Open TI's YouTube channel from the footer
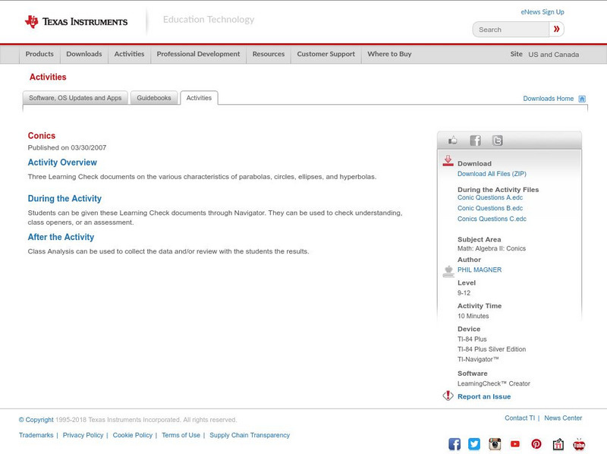607x454 pixels. pyautogui.click(x=515, y=443)
